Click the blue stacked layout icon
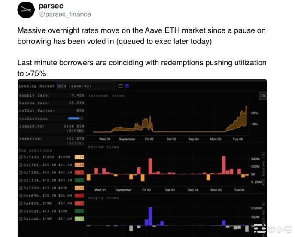 127,86
